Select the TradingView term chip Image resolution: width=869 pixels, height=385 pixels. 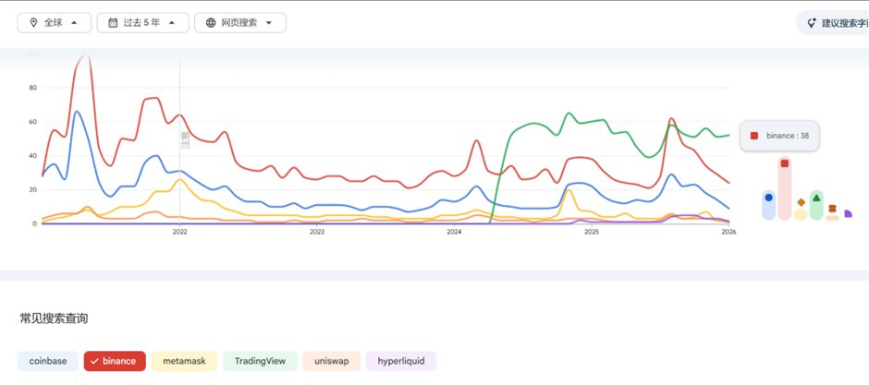coord(260,361)
